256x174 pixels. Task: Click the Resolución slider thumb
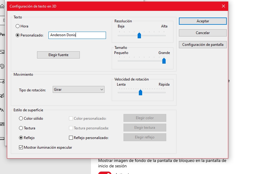click(139, 36)
